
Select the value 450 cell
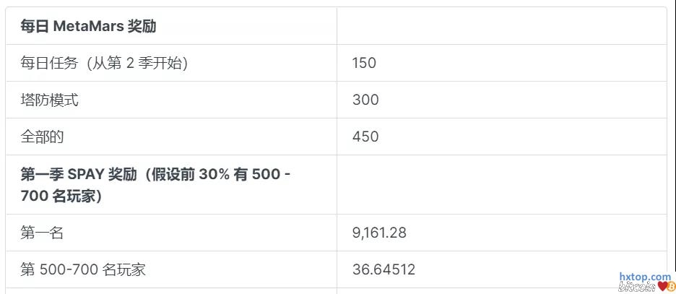click(x=365, y=137)
